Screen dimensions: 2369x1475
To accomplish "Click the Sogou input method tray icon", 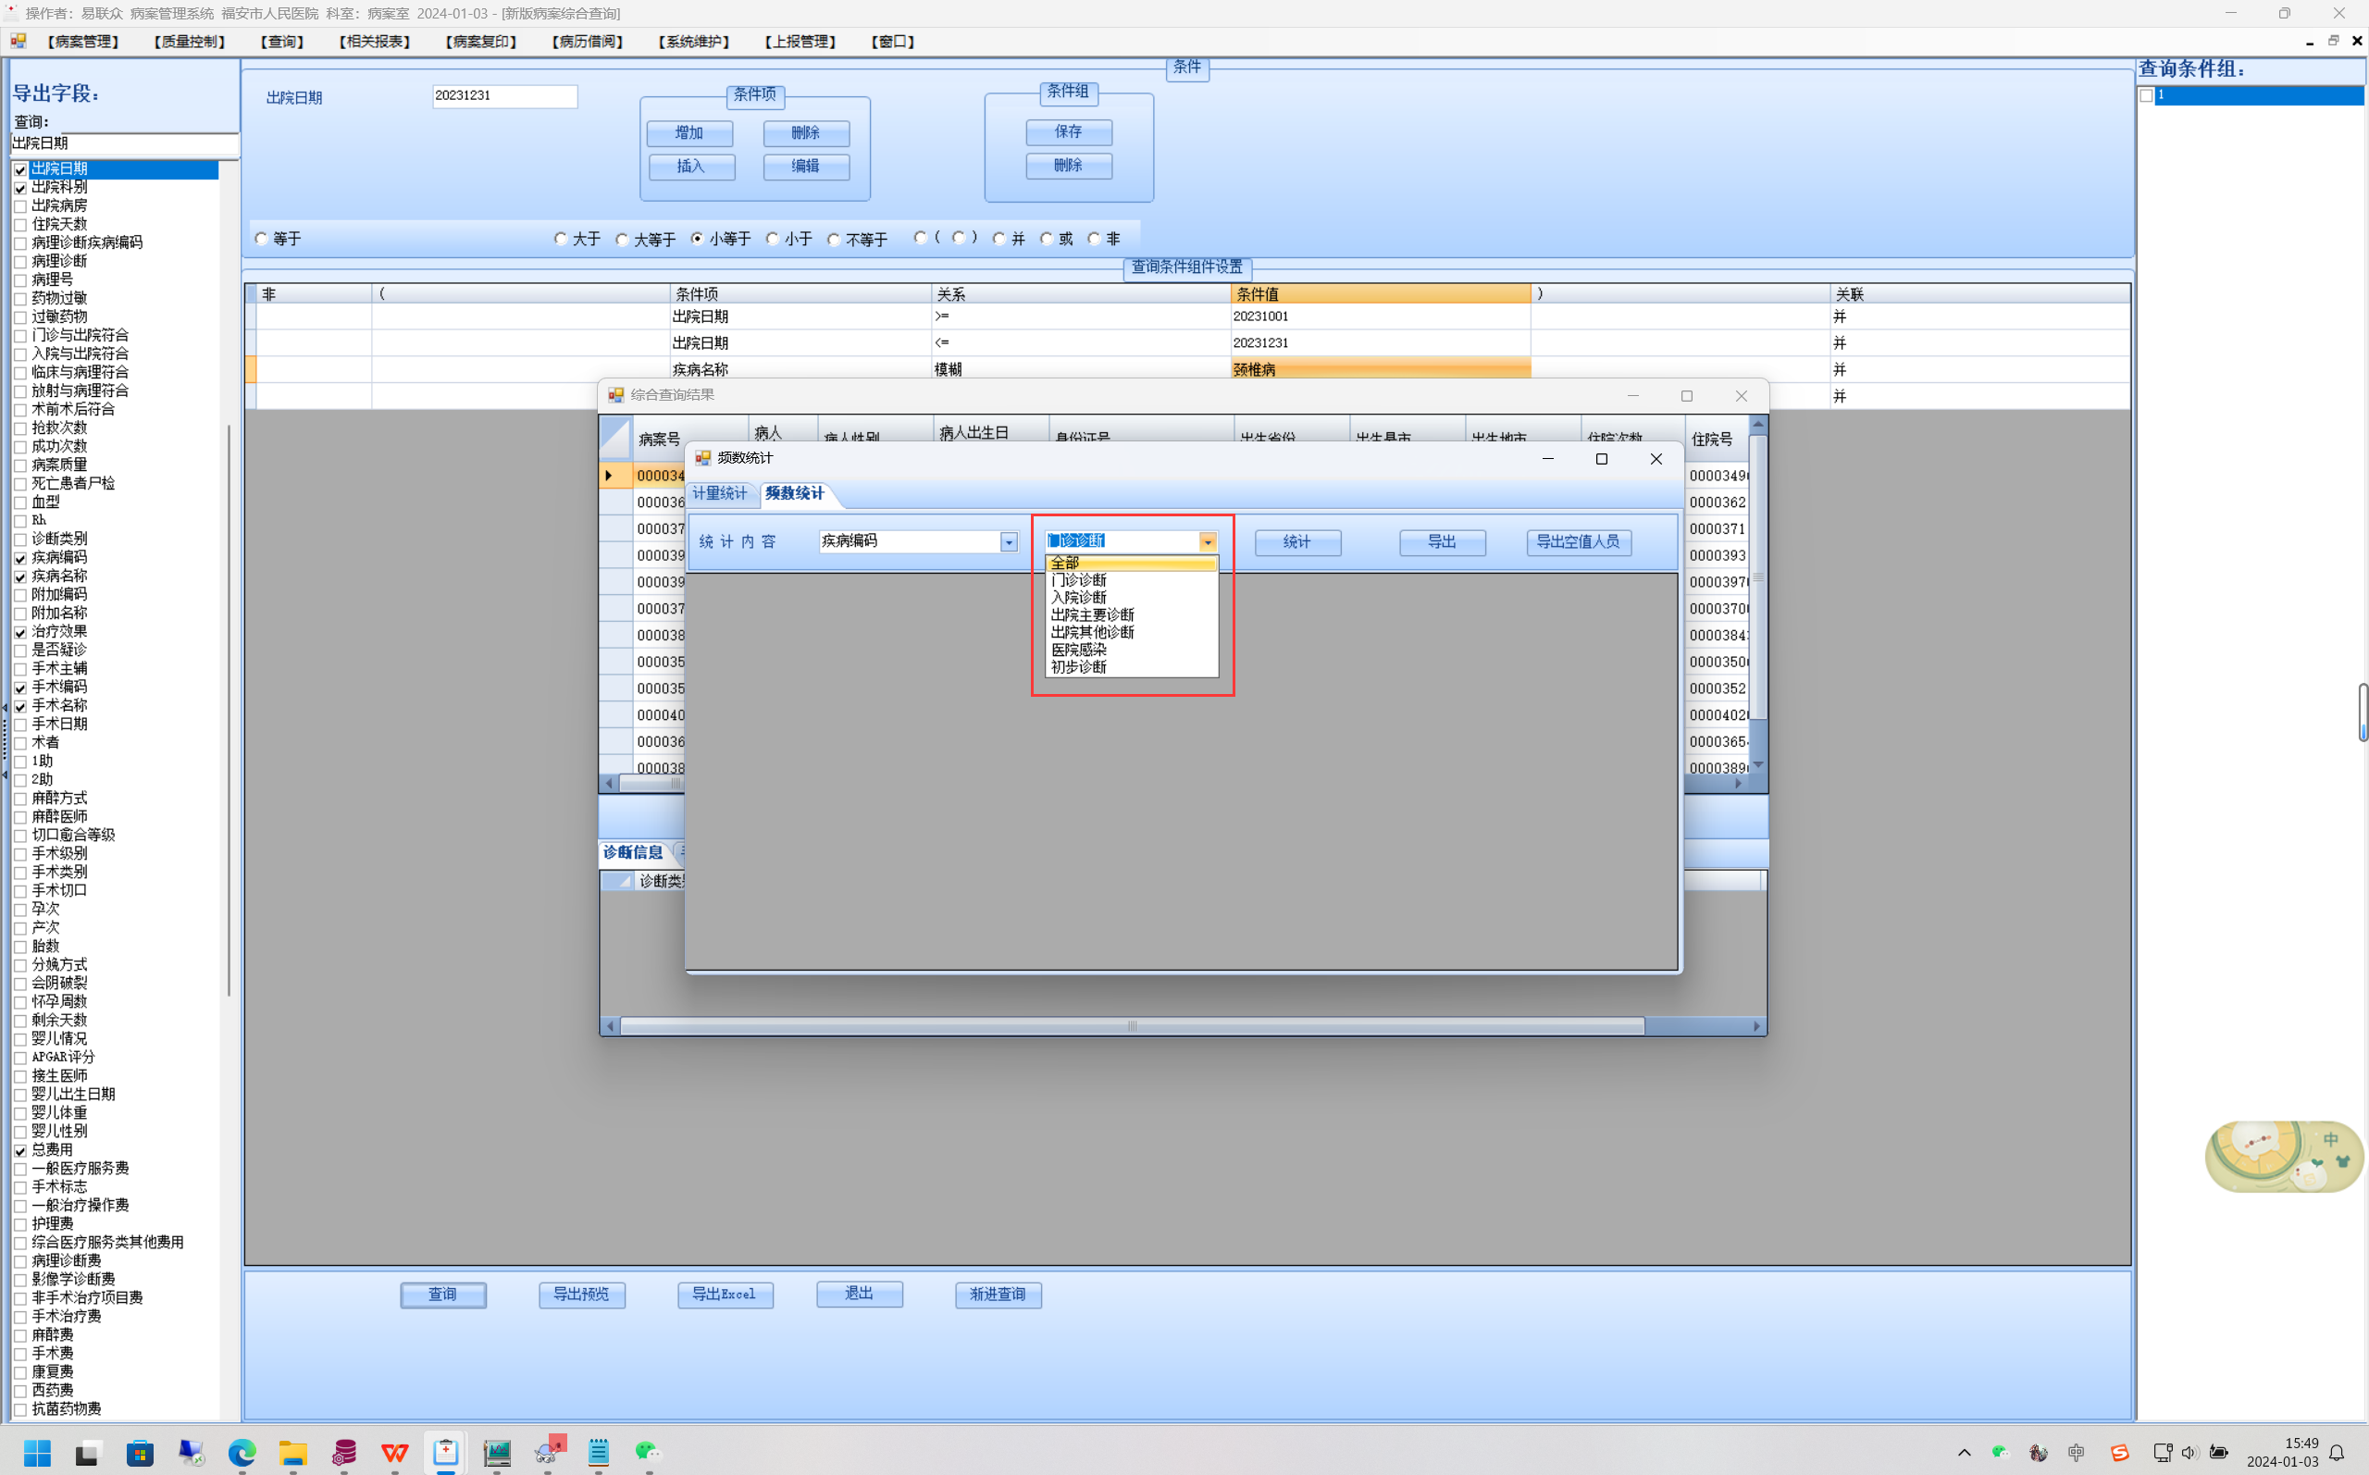I will (x=2119, y=1453).
